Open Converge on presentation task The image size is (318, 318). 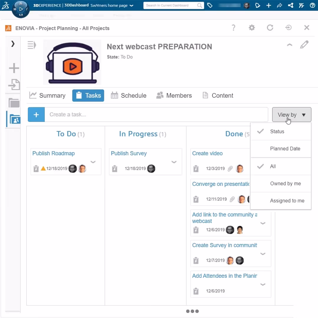[221, 184]
